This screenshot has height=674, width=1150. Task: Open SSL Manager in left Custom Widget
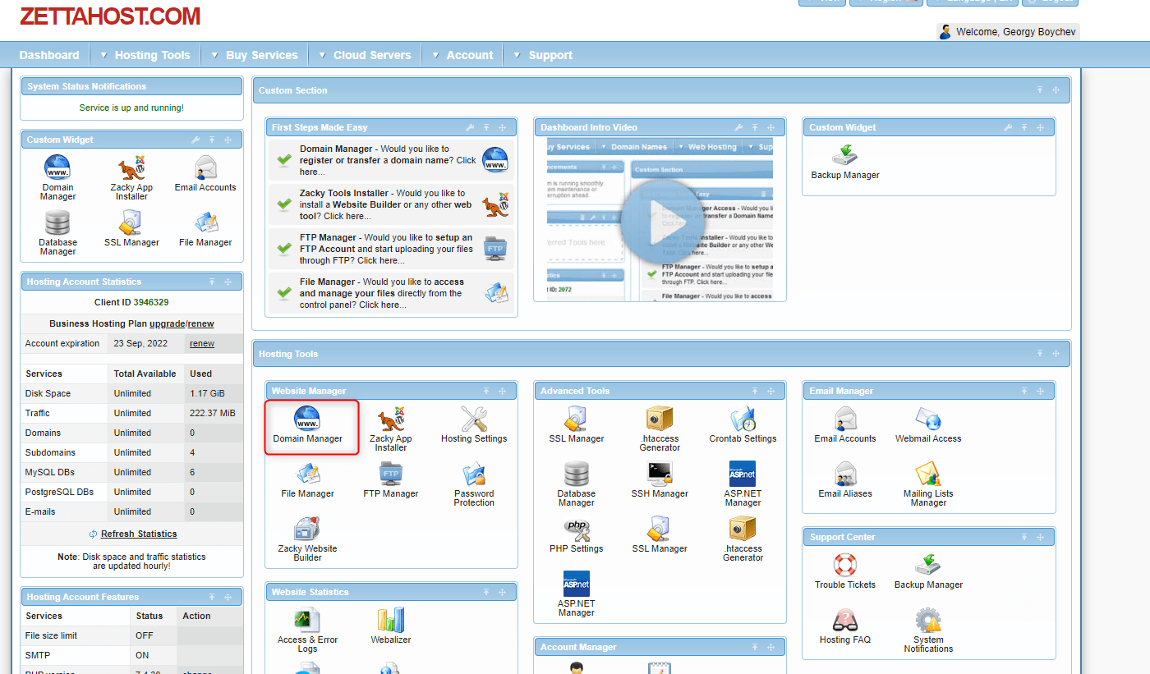pos(131,229)
